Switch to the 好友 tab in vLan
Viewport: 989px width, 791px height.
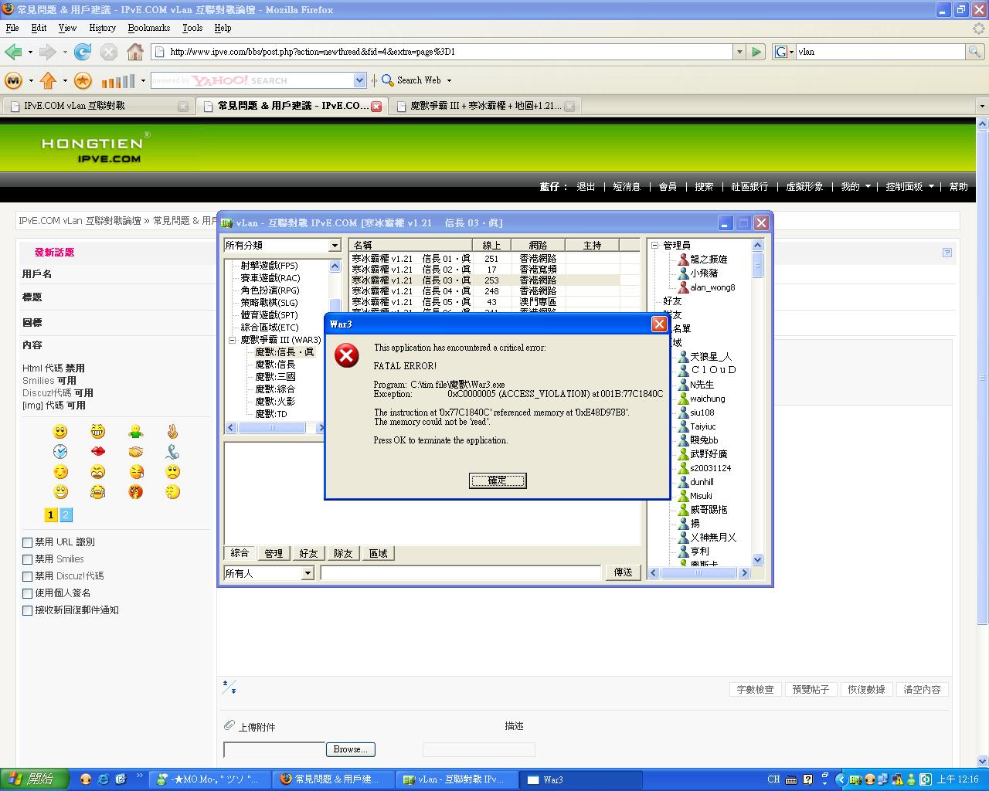coord(308,553)
